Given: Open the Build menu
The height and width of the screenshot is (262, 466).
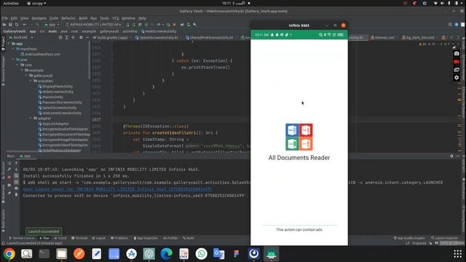Looking at the screenshot, I should point(83,18).
